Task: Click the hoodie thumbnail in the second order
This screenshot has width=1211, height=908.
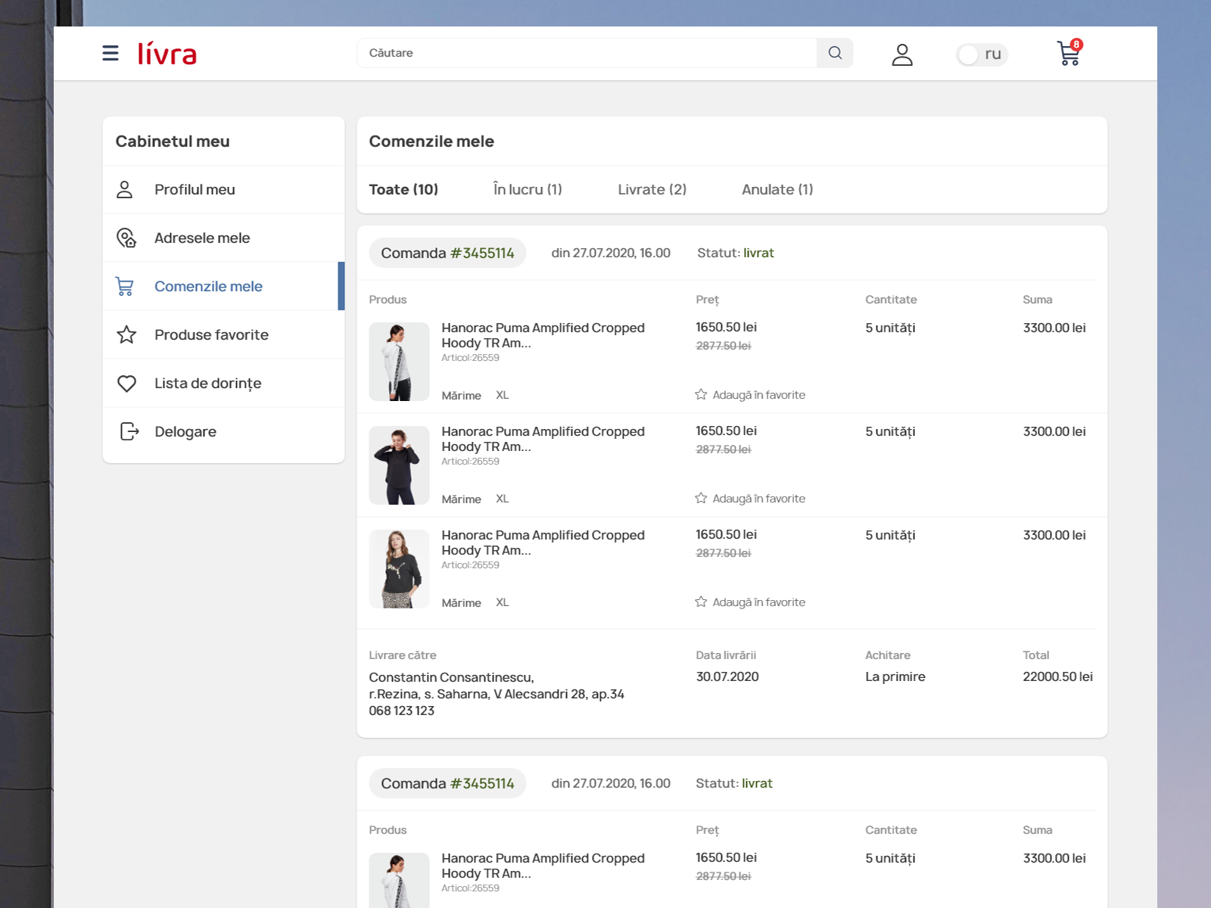Action: click(x=399, y=880)
